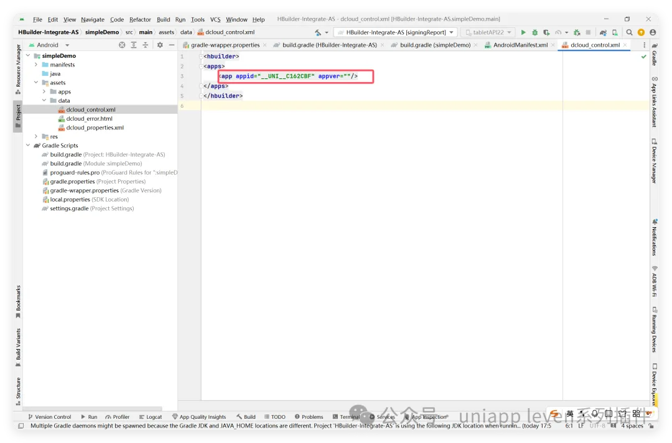Collapse the Gradle Scripts node
The image size is (672, 443).
pyautogui.click(x=28, y=146)
